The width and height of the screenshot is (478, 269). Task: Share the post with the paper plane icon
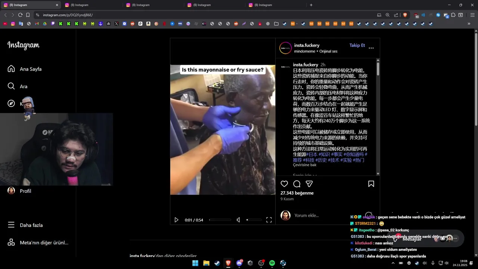click(x=309, y=184)
